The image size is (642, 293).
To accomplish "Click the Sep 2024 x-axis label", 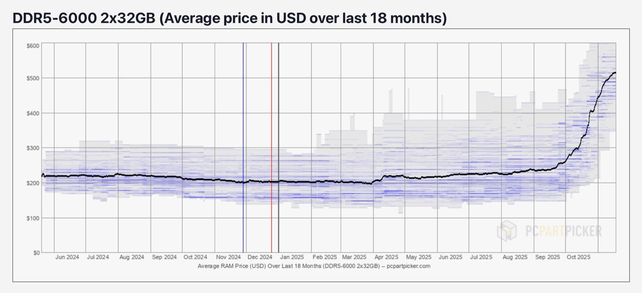I will pos(164,257).
